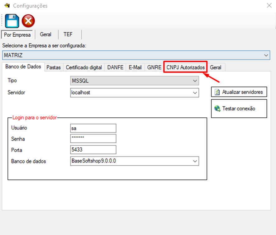Viewport: 276px width, 235px height.
Task: Open the top-level Geral tab
Action: [45, 34]
